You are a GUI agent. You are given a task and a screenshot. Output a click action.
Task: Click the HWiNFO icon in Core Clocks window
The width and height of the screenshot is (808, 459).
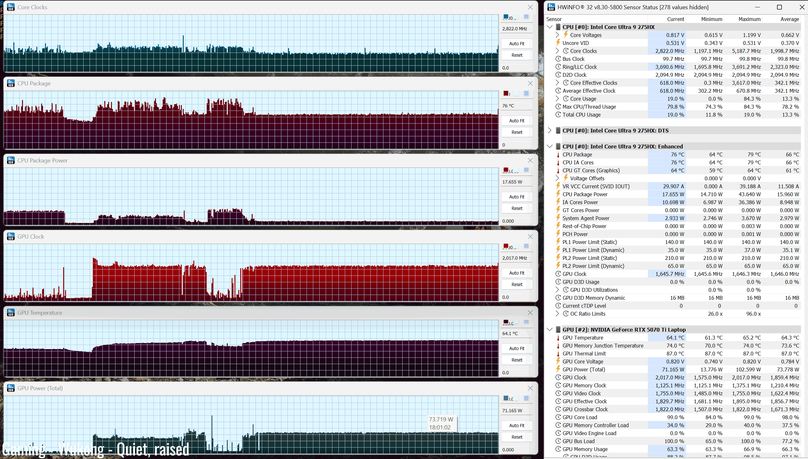(11, 7)
